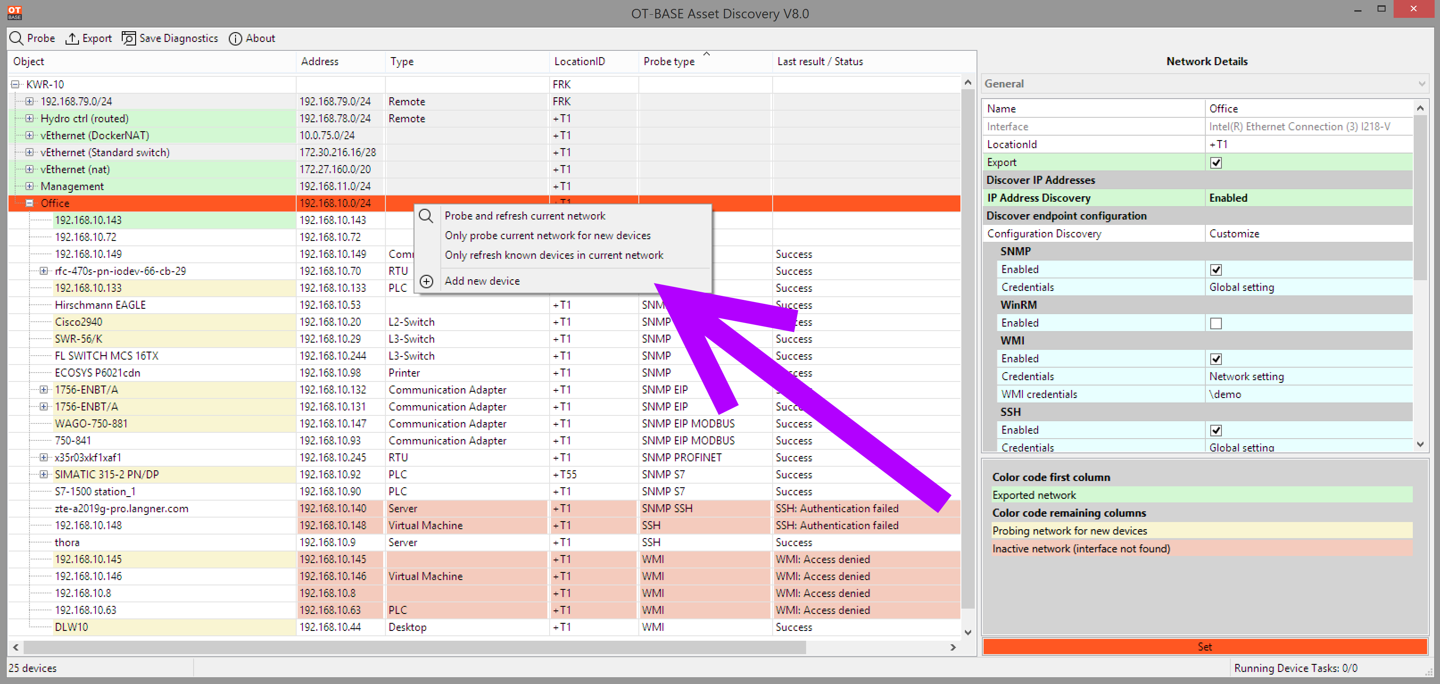Change Configuration Discovery Customize value
The height and width of the screenshot is (684, 1440).
(1309, 233)
